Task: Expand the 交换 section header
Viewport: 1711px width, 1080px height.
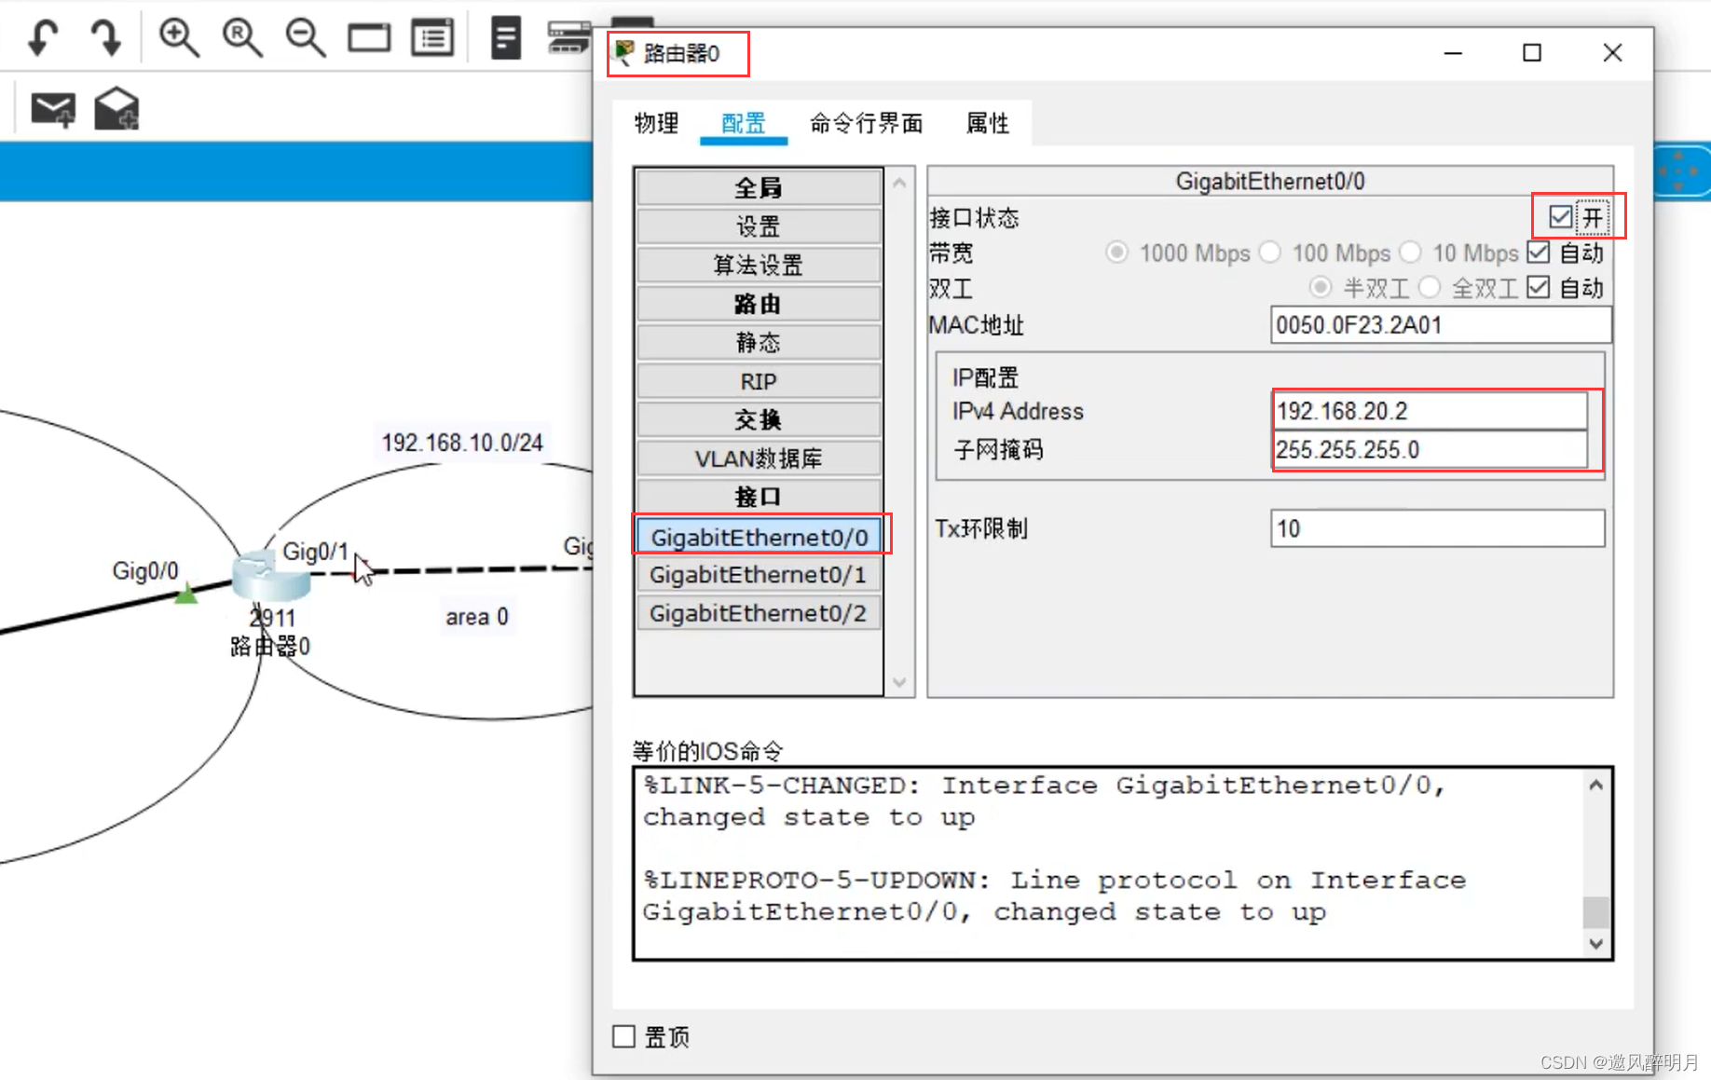Action: [759, 419]
